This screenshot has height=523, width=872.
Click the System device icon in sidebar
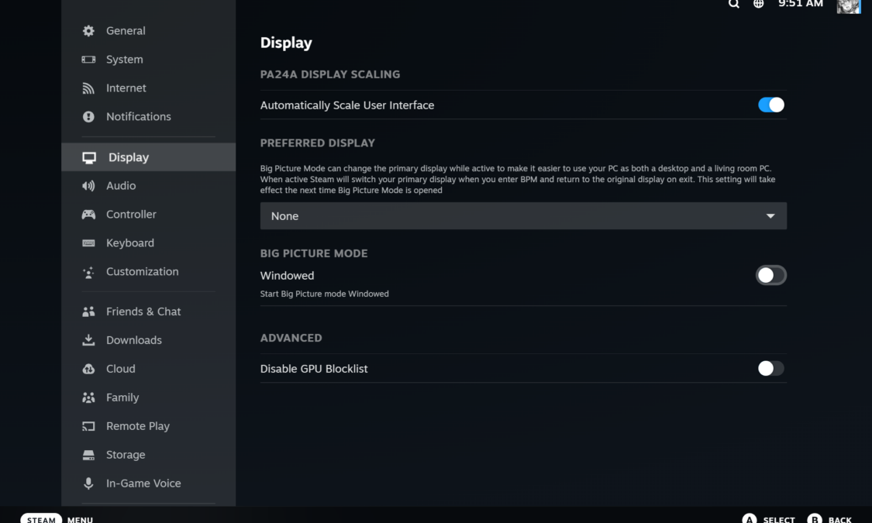pos(88,60)
